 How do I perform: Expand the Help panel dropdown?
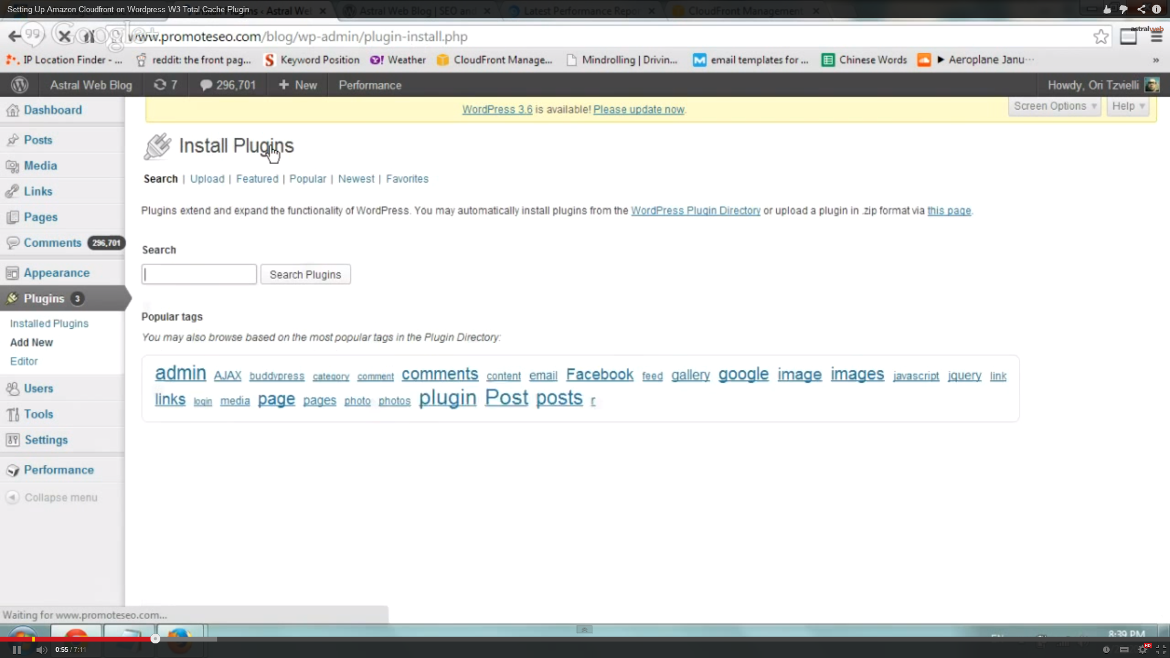pos(1128,106)
